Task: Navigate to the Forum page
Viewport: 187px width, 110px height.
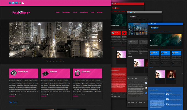Action: point(75,12)
